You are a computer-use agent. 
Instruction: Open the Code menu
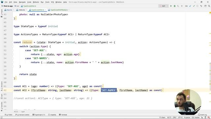[x=29, y=2]
